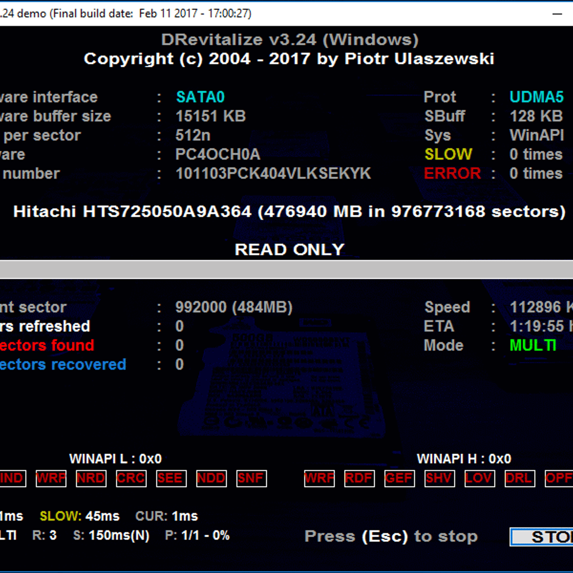This screenshot has height=573, width=573.
Task: Click the DRL status indicator
Action: pyautogui.click(x=520, y=478)
